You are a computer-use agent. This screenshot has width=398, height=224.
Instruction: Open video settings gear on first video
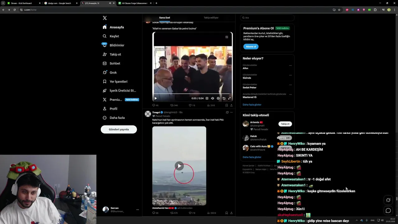click(x=218, y=98)
